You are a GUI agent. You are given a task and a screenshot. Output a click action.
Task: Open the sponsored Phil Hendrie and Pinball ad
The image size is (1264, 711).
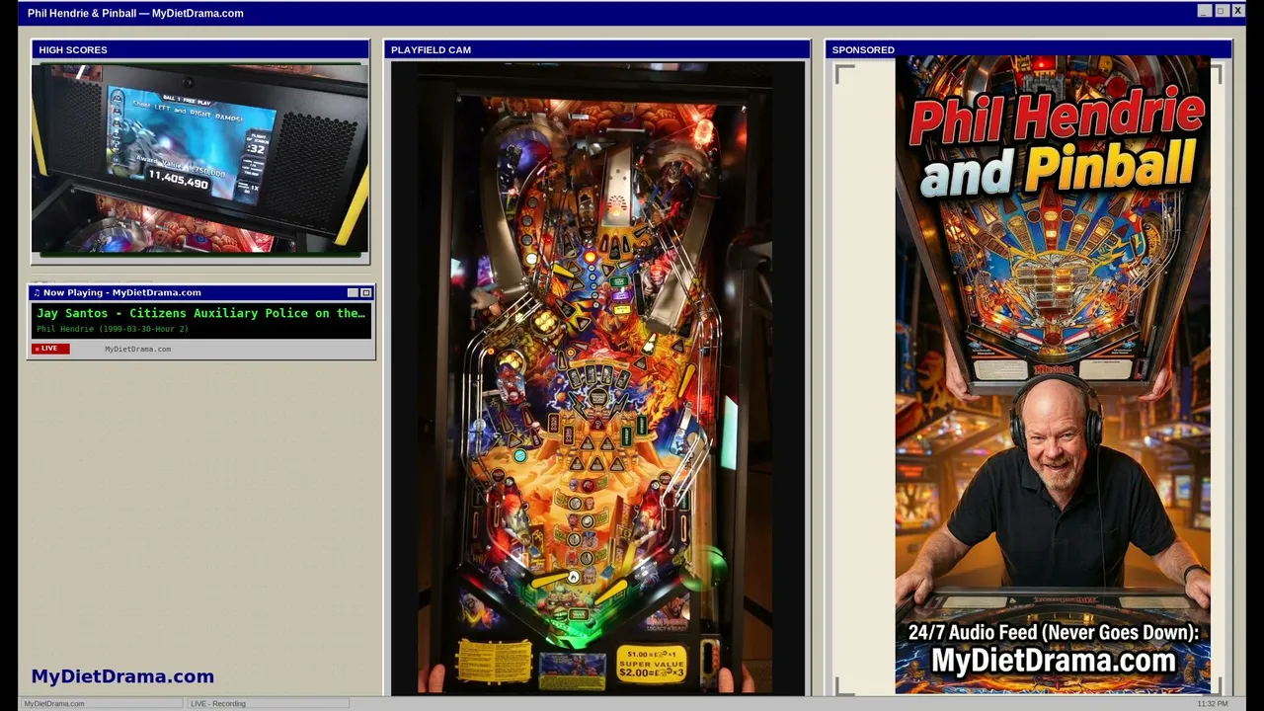click(1053, 375)
